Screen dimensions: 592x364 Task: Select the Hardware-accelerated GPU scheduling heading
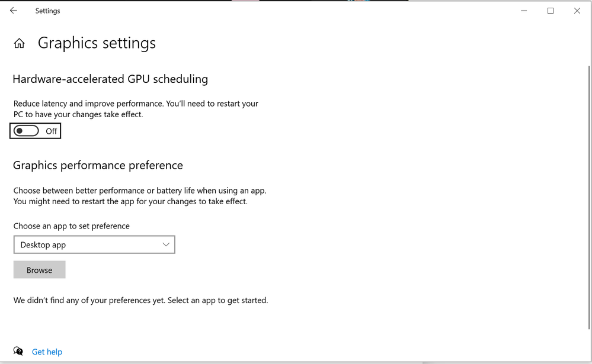(110, 79)
